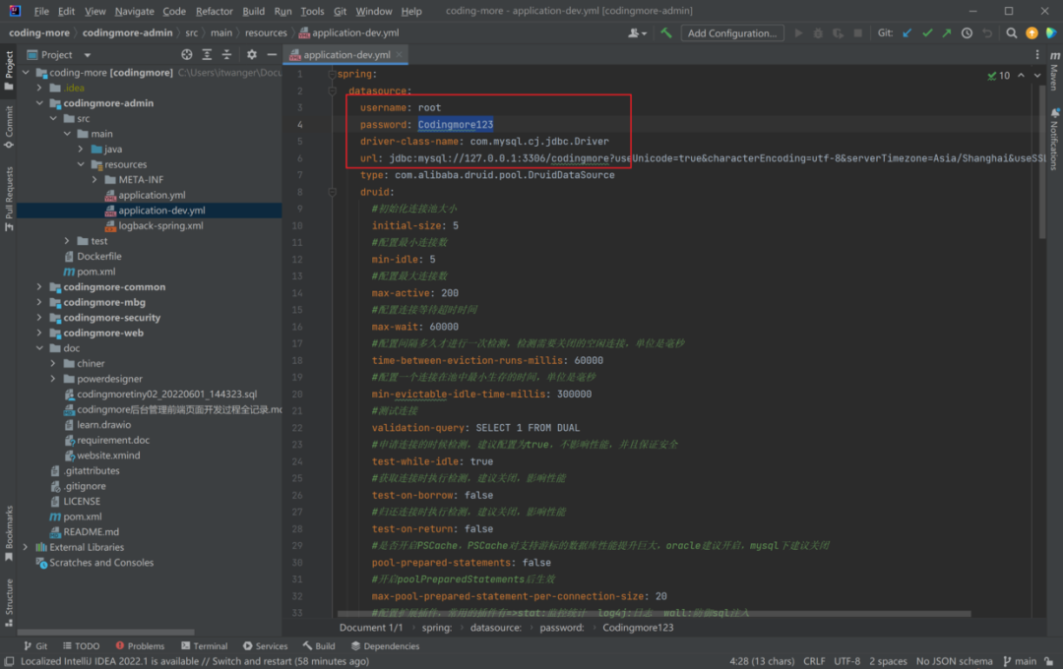Go to next highlighted problem arrow
Image resolution: width=1063 pixels, height=669 pixels.
(x=1037, y=75)
